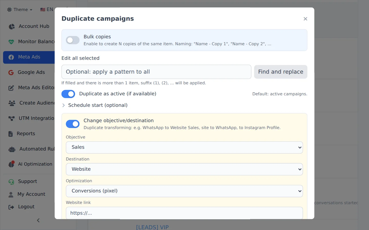Click the Meta Ads Editor pencil icon
369x230 pixels.
point(11,88)
